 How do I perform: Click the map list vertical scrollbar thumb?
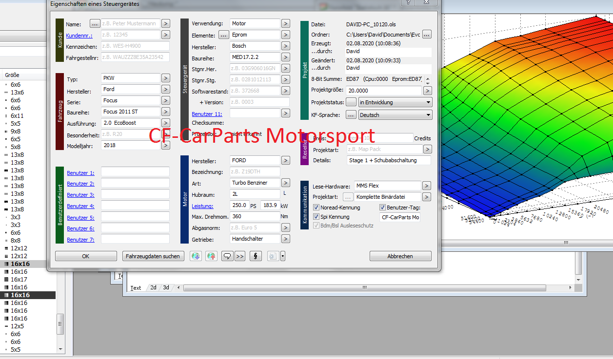coord(61,324)
